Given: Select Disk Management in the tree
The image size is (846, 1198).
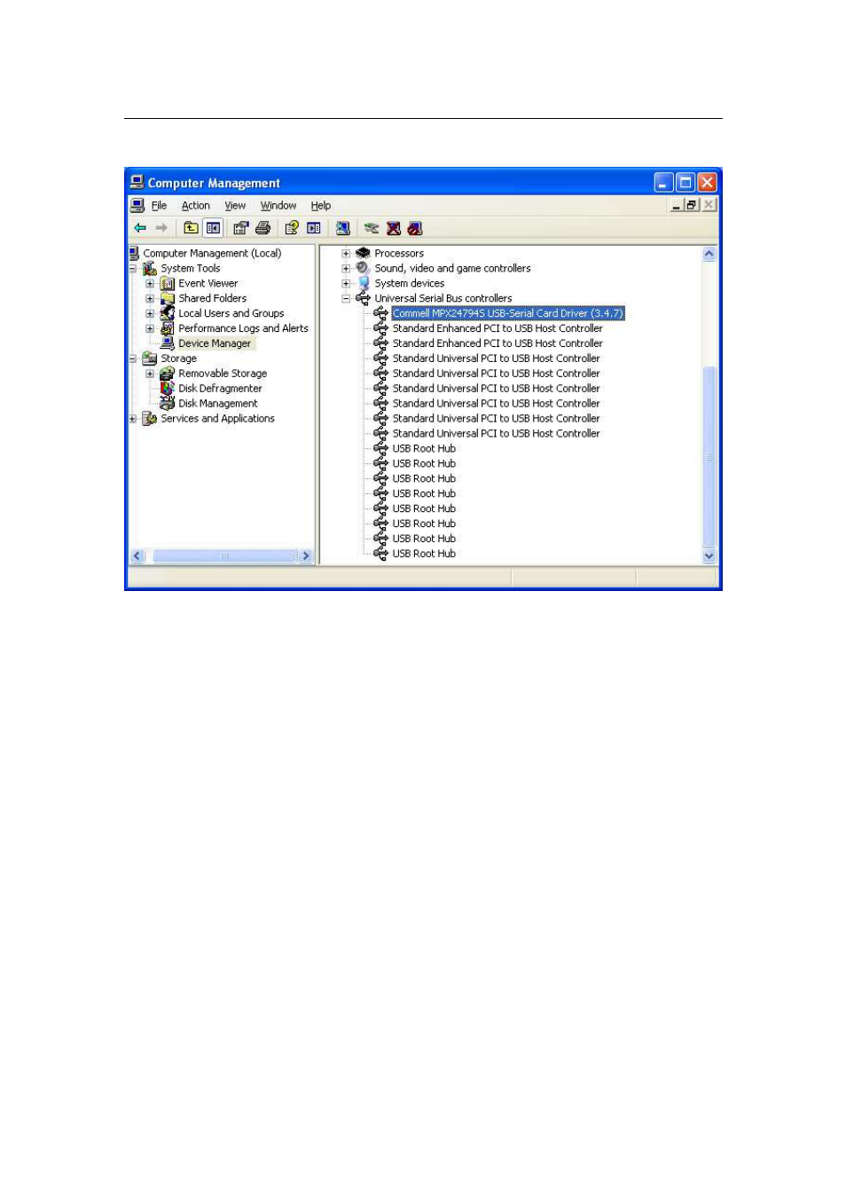Looking at the screenshot, I should click(217, 404).
